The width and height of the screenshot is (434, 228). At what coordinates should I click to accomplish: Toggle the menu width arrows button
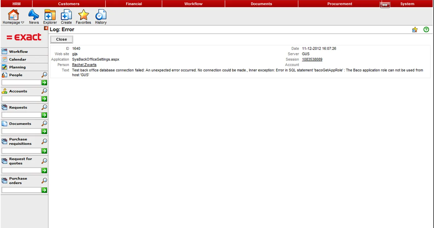pyautogui.click(x=385, y=5)
